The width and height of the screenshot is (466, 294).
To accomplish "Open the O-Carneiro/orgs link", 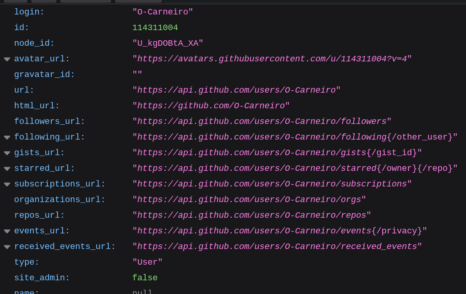I will [x=249, y=199].
